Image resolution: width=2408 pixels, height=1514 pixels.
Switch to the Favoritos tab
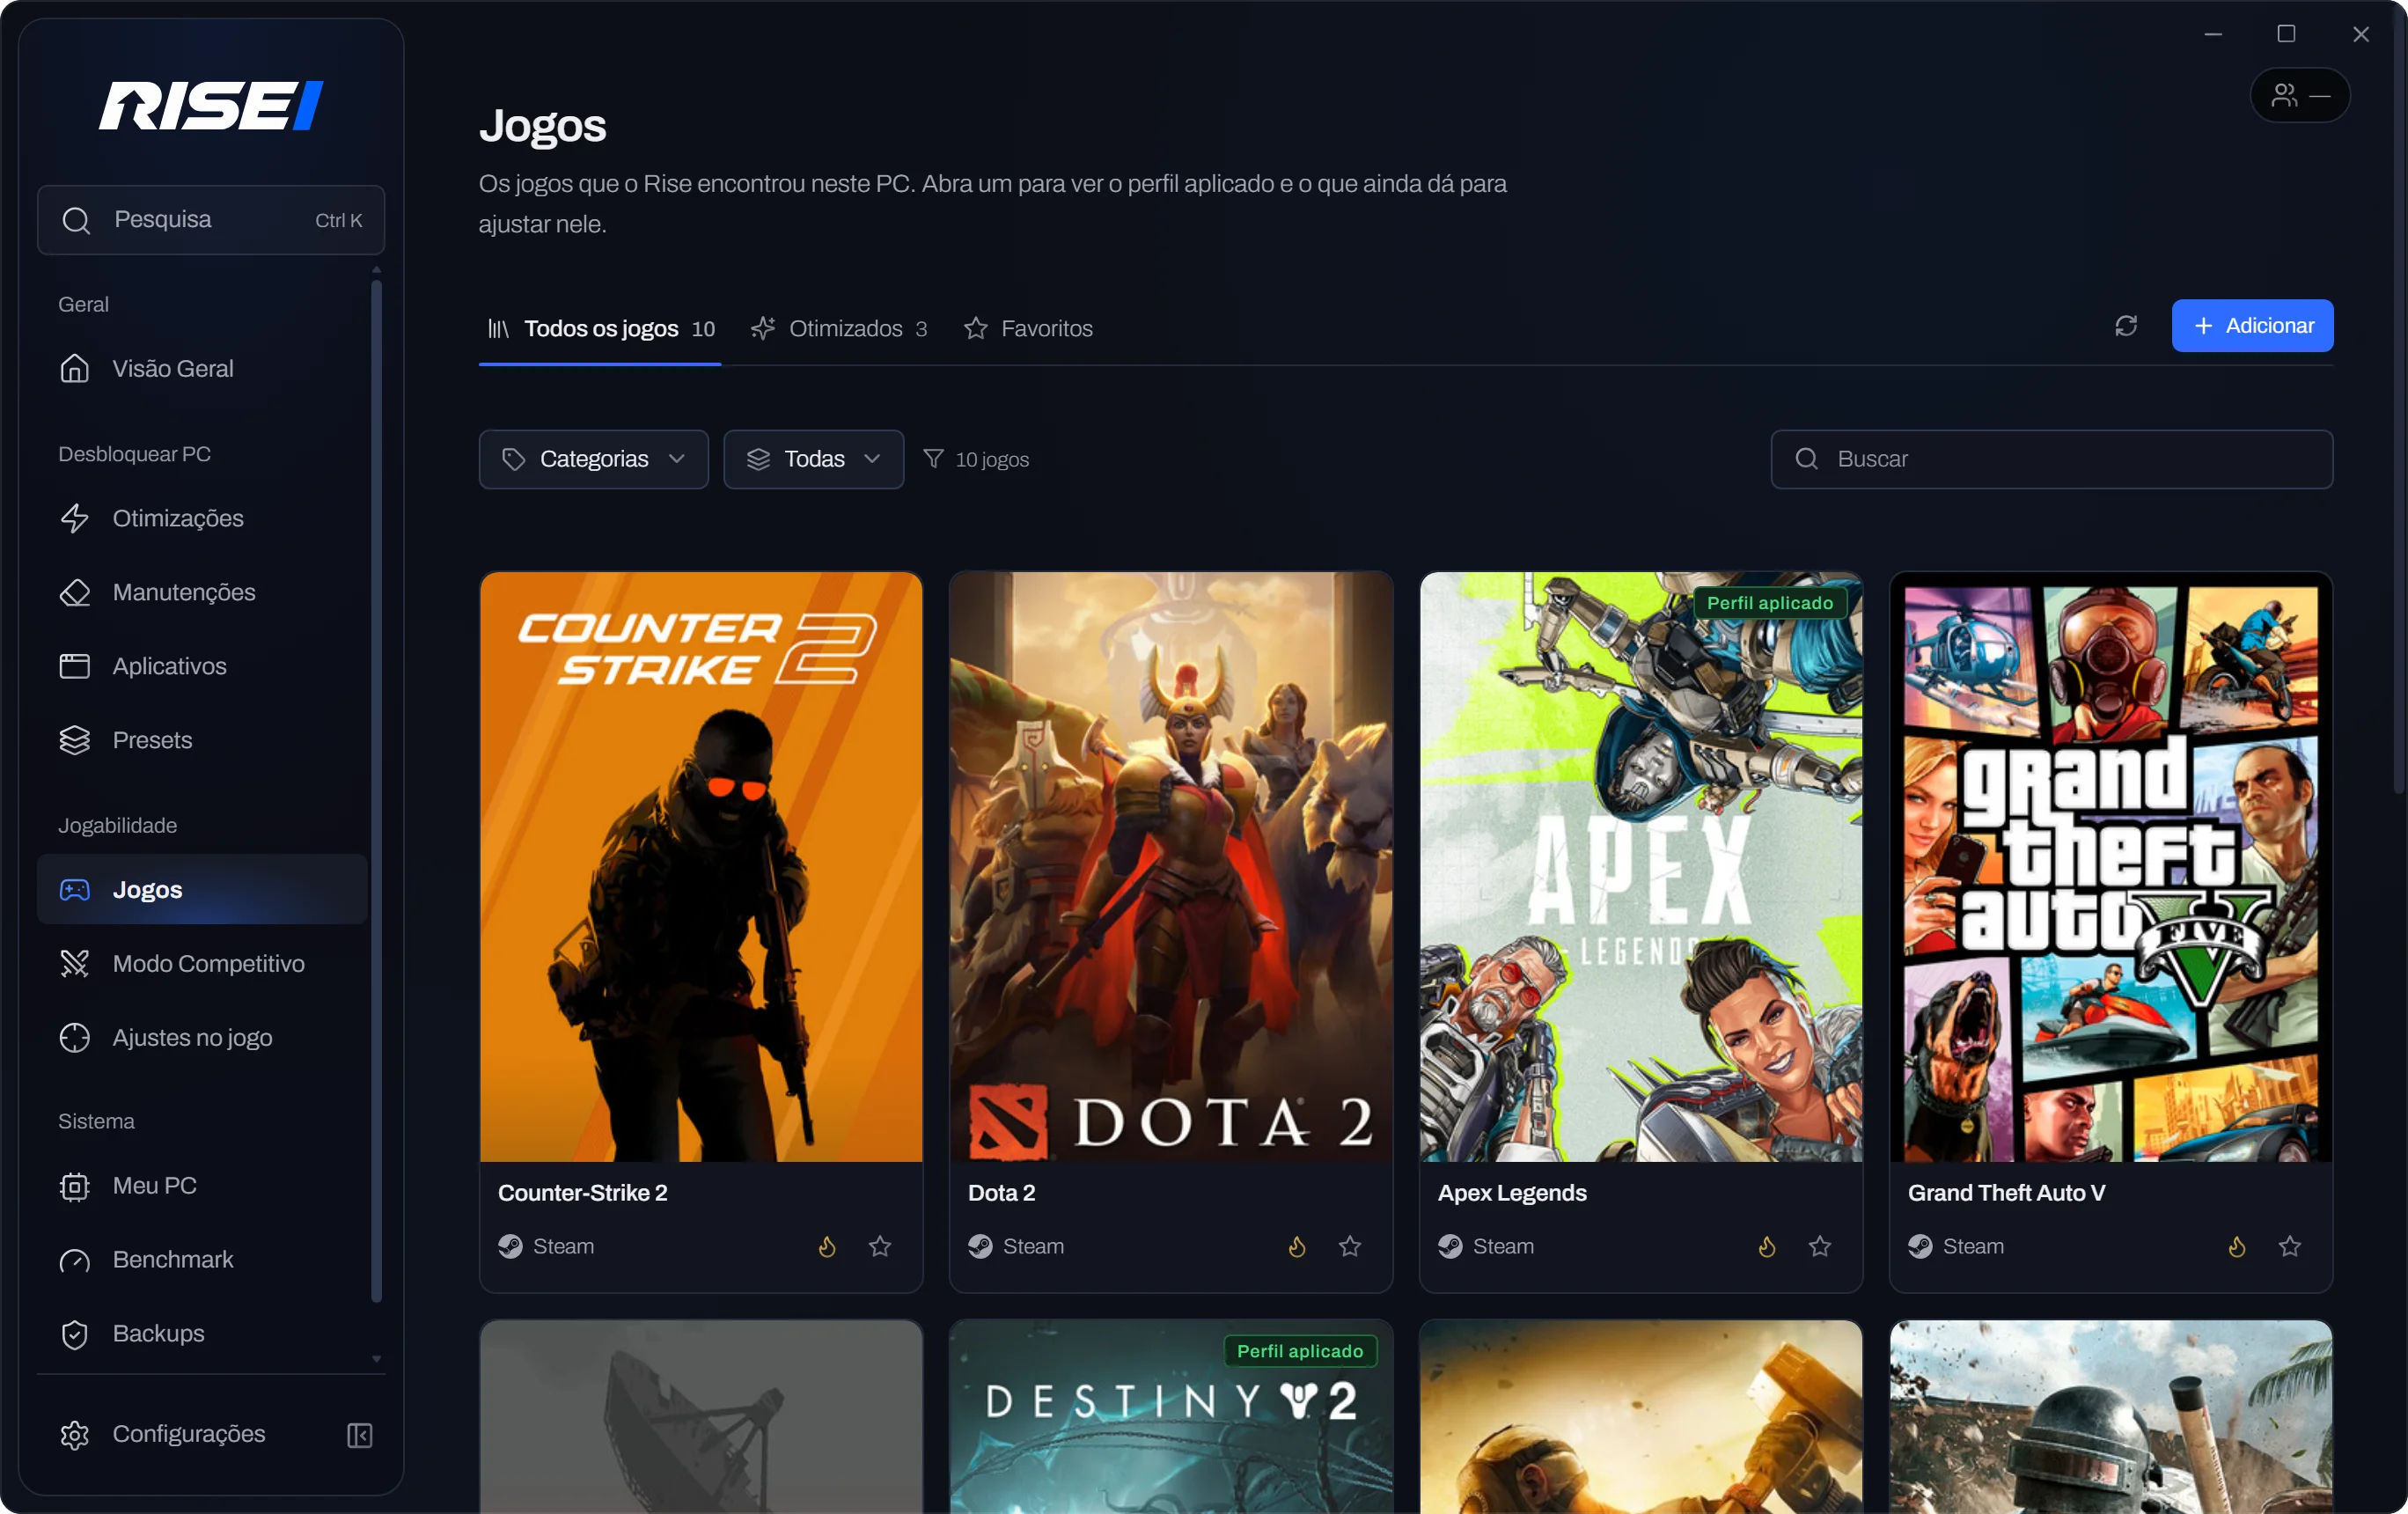point(1029,329)
